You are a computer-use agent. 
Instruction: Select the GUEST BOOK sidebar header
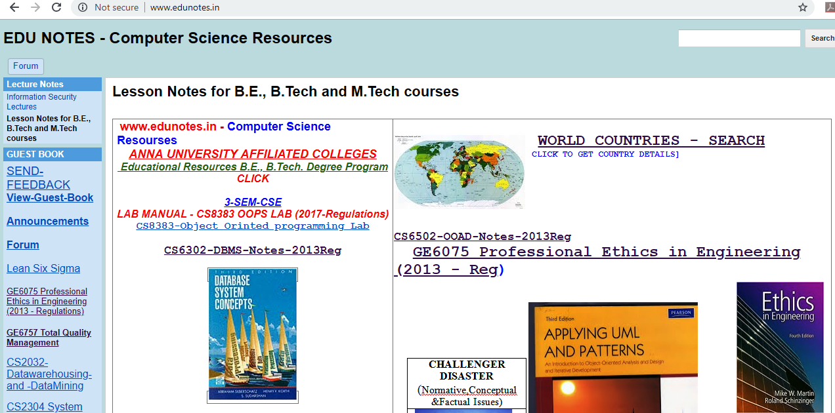point(53,154)
